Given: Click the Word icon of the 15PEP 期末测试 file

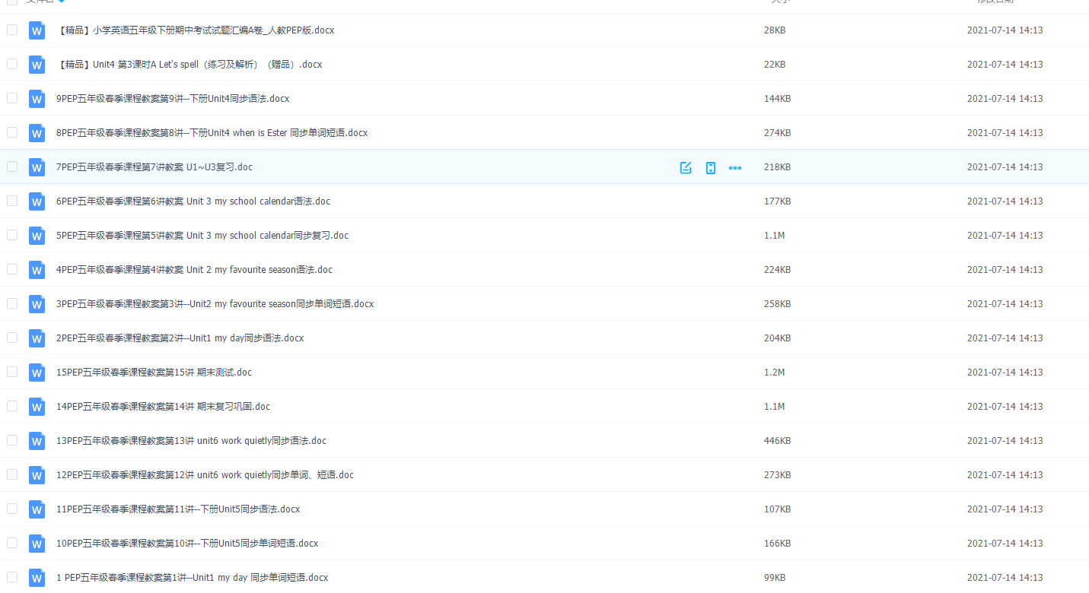Looking at the screenshot, I should [37, 373].
